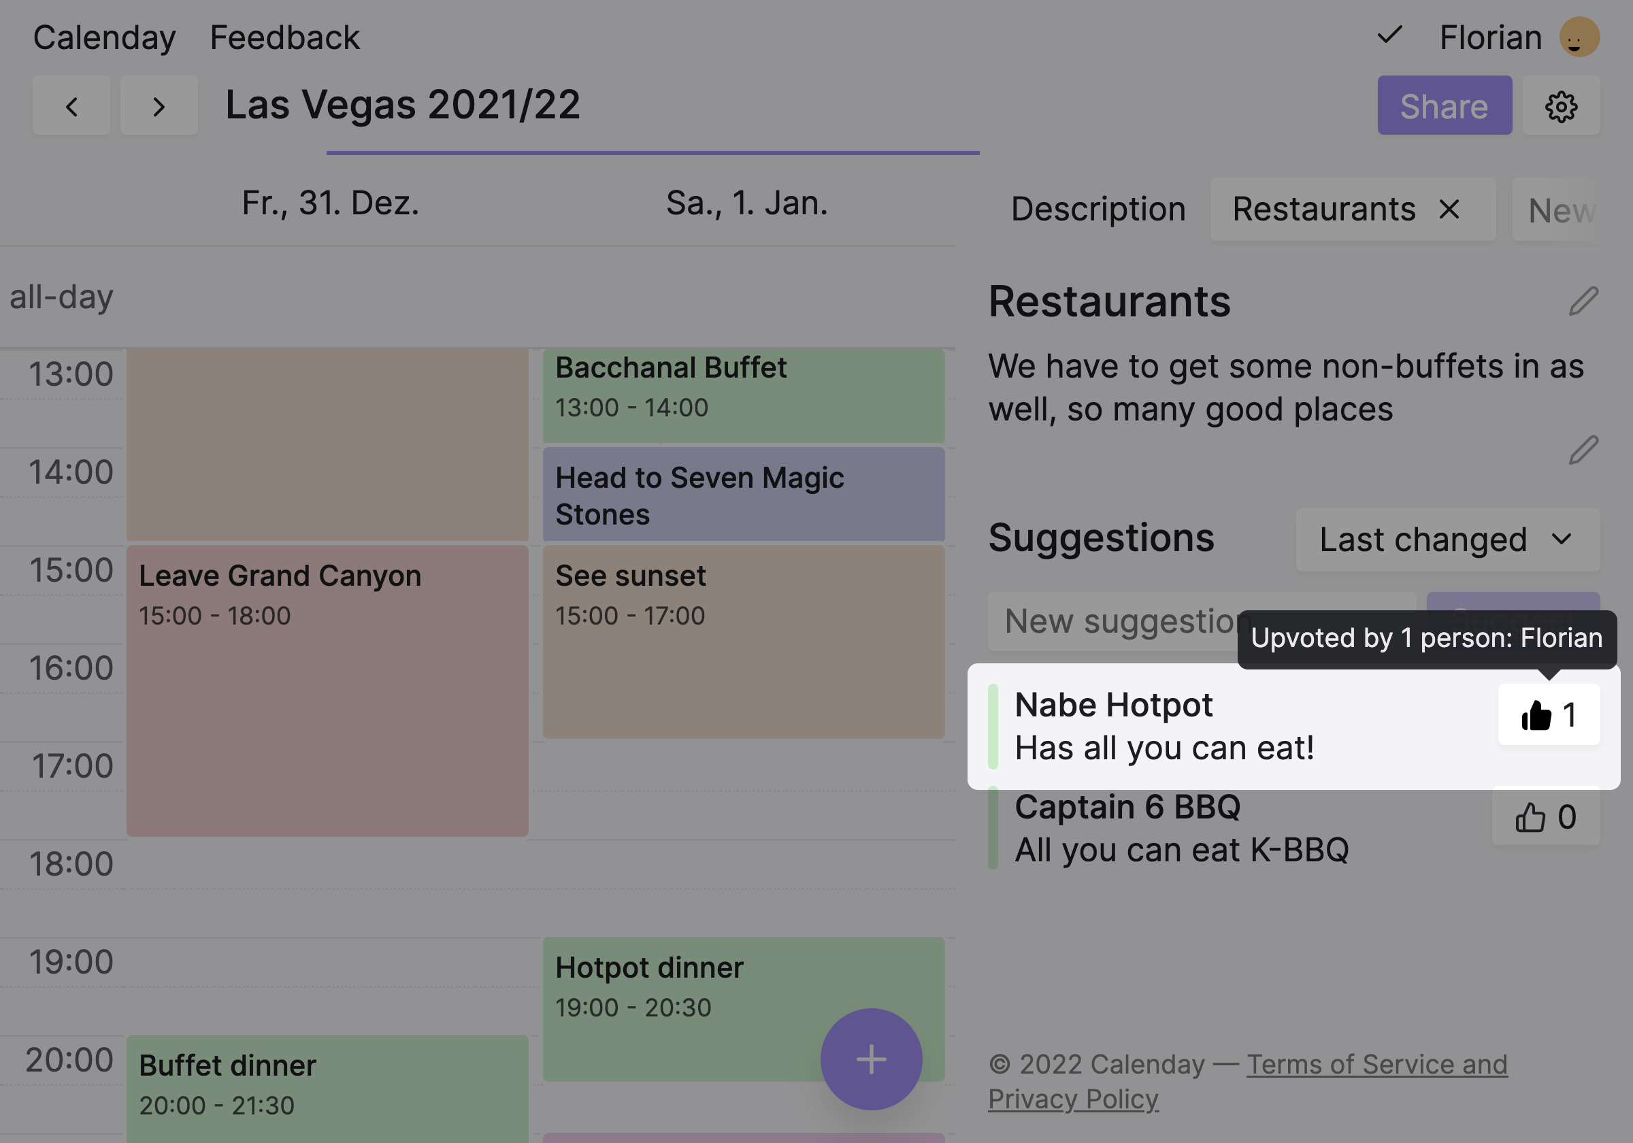Open the New tab
The width and height of the screenshot is (1633, 1143).
point(1560,210)
